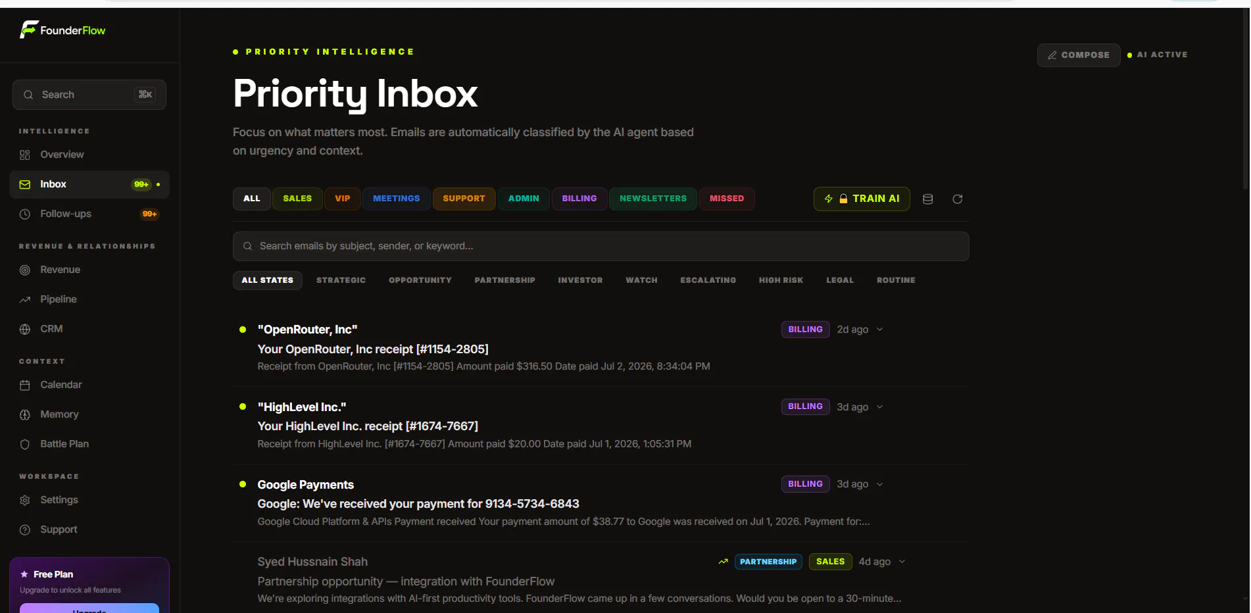Image resolution: width=1251 pixels, height=613 pixels.
Task: Click the refresh inbox icon
Action: [958, 199]
